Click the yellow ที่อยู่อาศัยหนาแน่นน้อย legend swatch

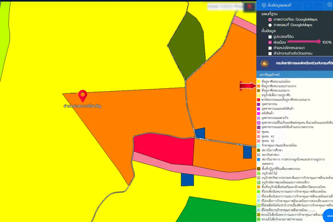point(259,82)
